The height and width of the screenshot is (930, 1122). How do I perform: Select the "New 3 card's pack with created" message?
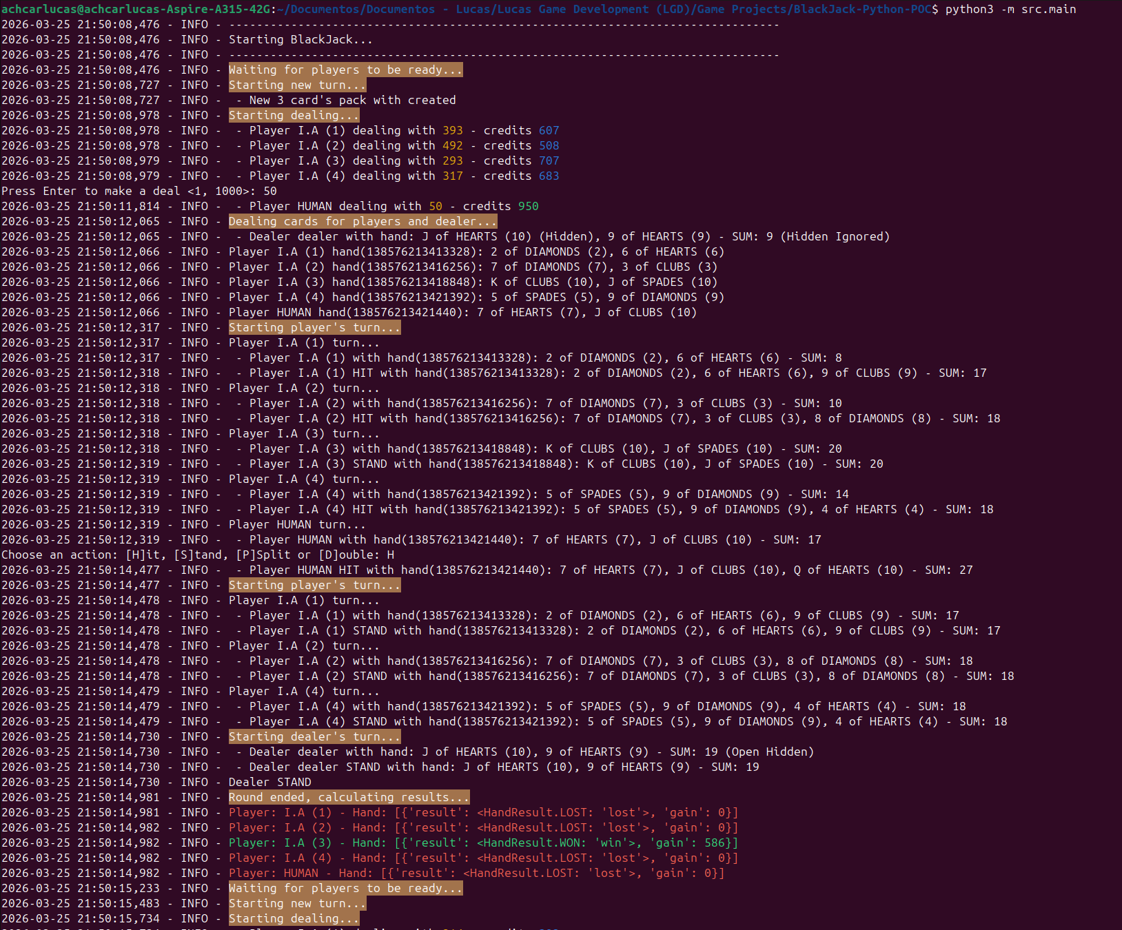click(352, 100)
